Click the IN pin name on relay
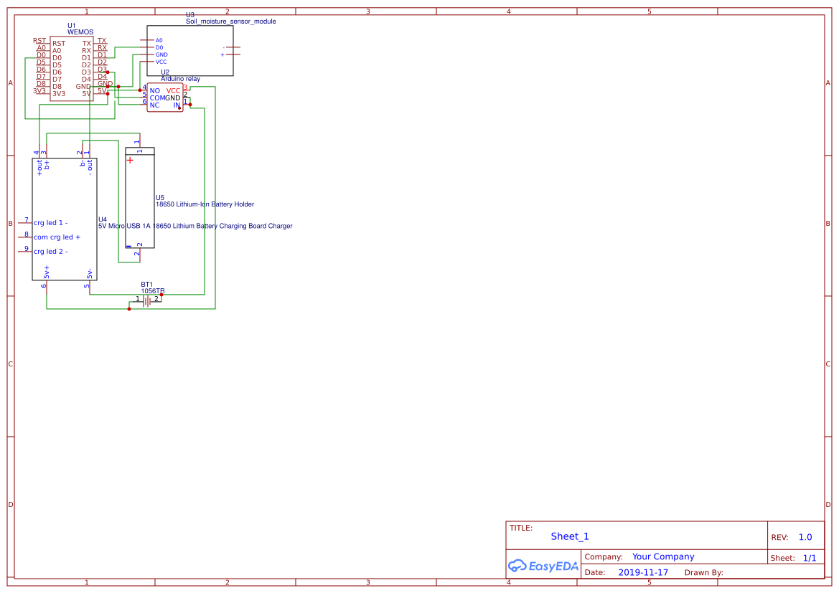This screenshot has height=593, width=839. [177, 105]
